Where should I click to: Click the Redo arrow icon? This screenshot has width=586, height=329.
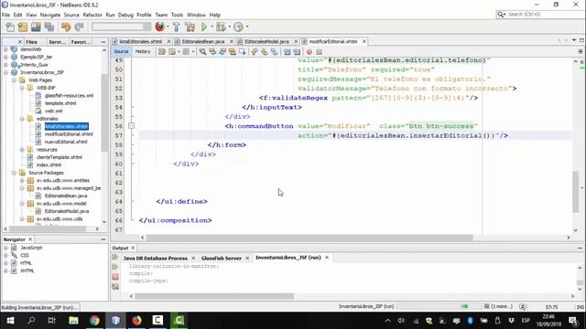(x=79, y=27)
